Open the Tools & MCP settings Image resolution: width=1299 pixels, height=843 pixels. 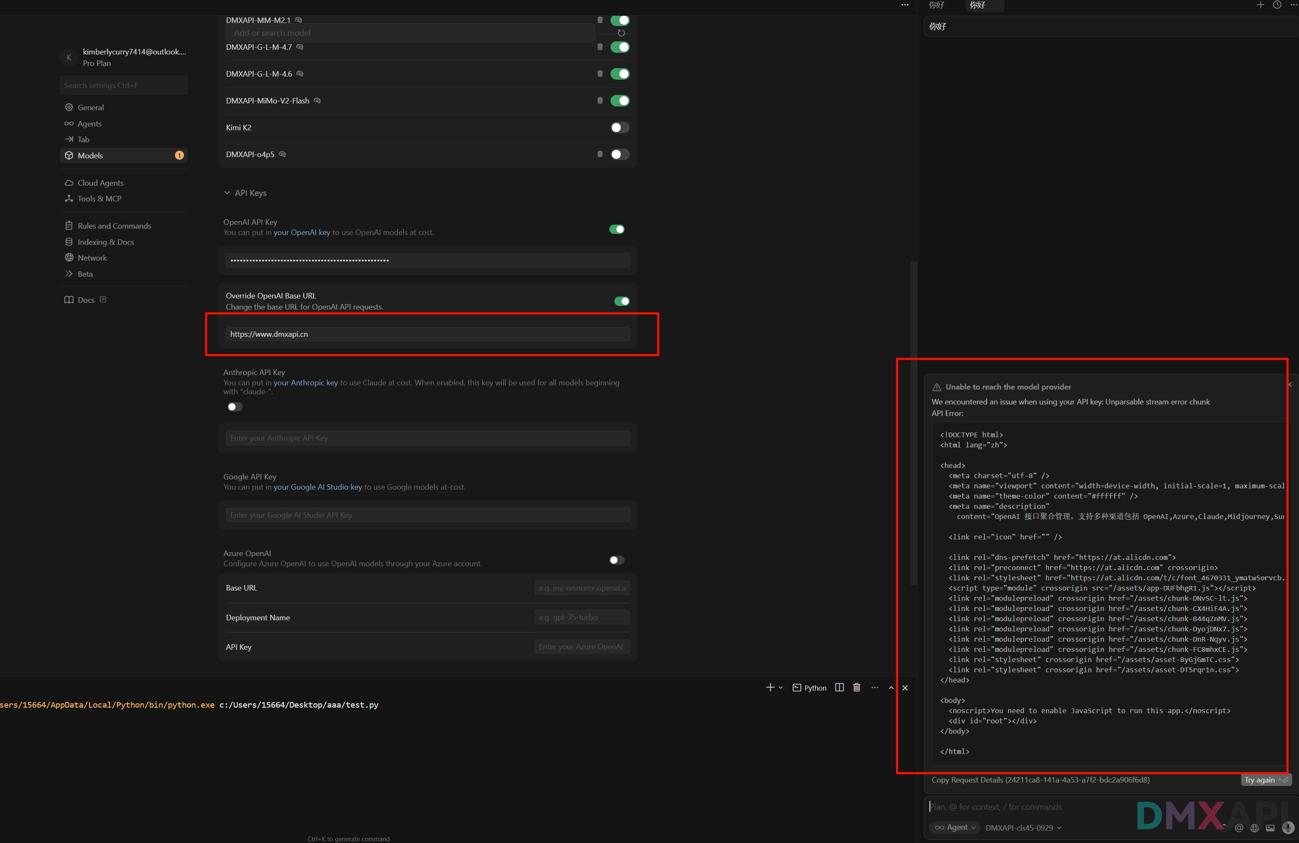[x=99, y=198]
